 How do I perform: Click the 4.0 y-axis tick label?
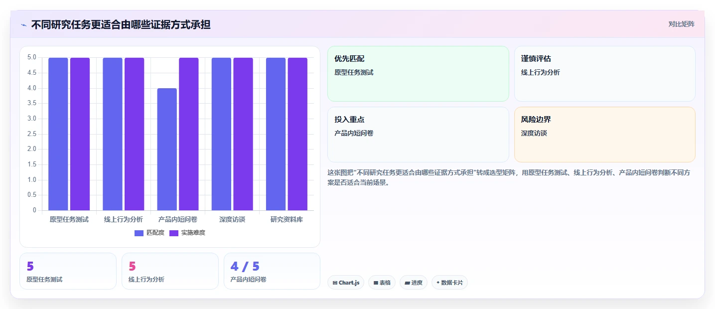click(32, 88)
